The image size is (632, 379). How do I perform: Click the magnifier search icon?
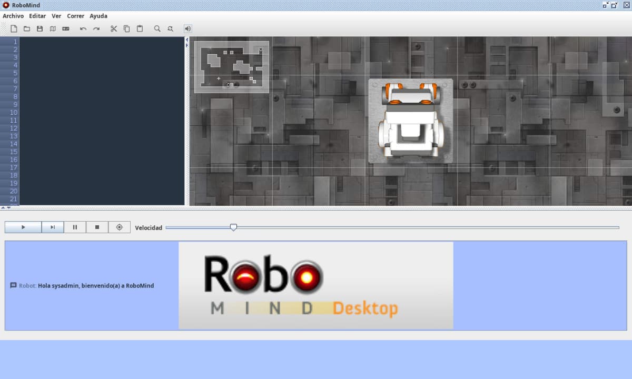[x=157, y=28]
